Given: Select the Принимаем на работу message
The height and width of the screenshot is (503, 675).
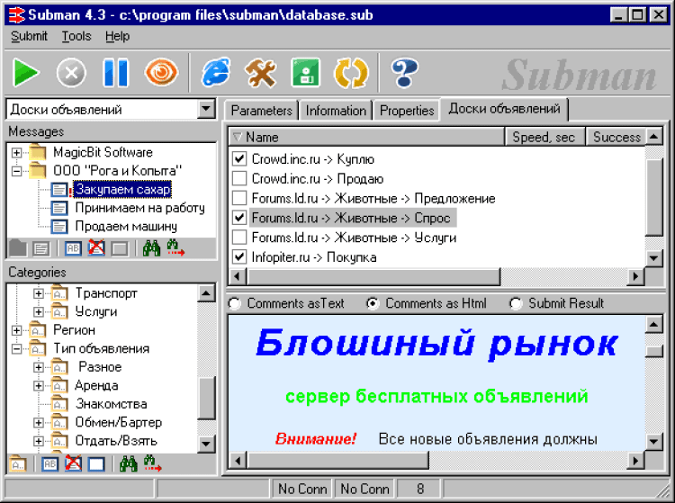Looking at the screenshot, I should tap(139, 208).
